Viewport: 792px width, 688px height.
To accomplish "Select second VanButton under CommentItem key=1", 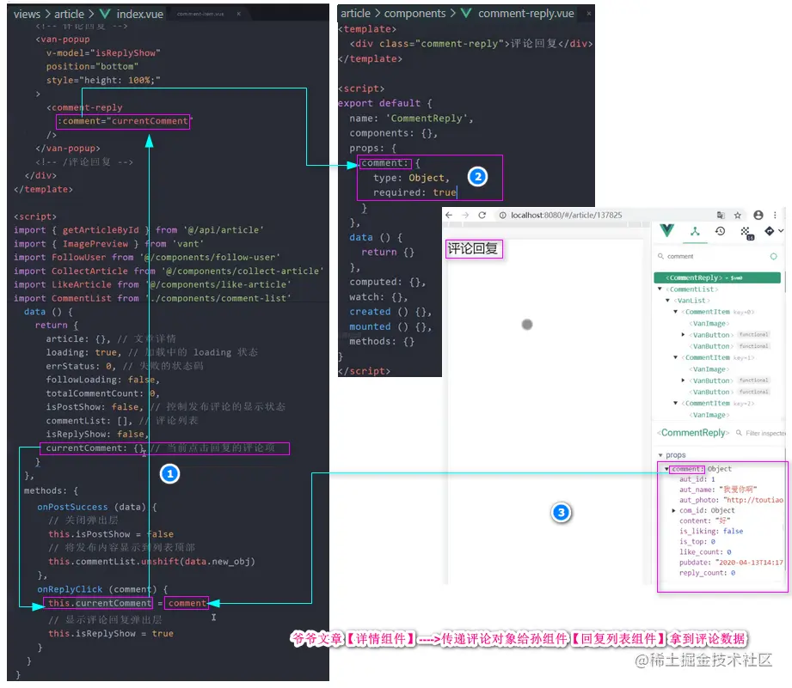I will 711,392.
